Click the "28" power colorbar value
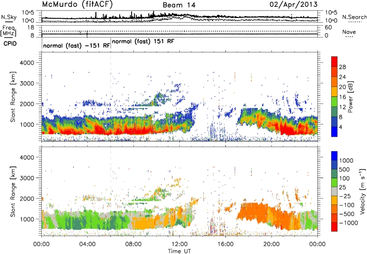Image resolution: width=367 pixels, height=254 pixels. coord(342,67)
